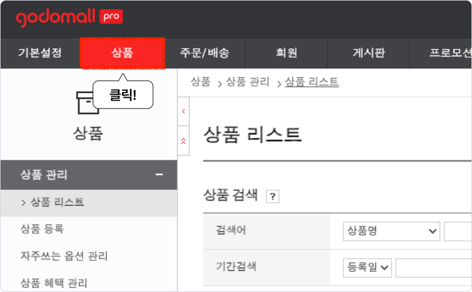Select the 상품 top menu tab
The width and height of the screenshot is (472, 292).
(x=122, y=53)
